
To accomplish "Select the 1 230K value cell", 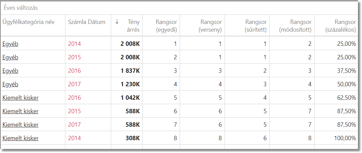I will (130, 84).
